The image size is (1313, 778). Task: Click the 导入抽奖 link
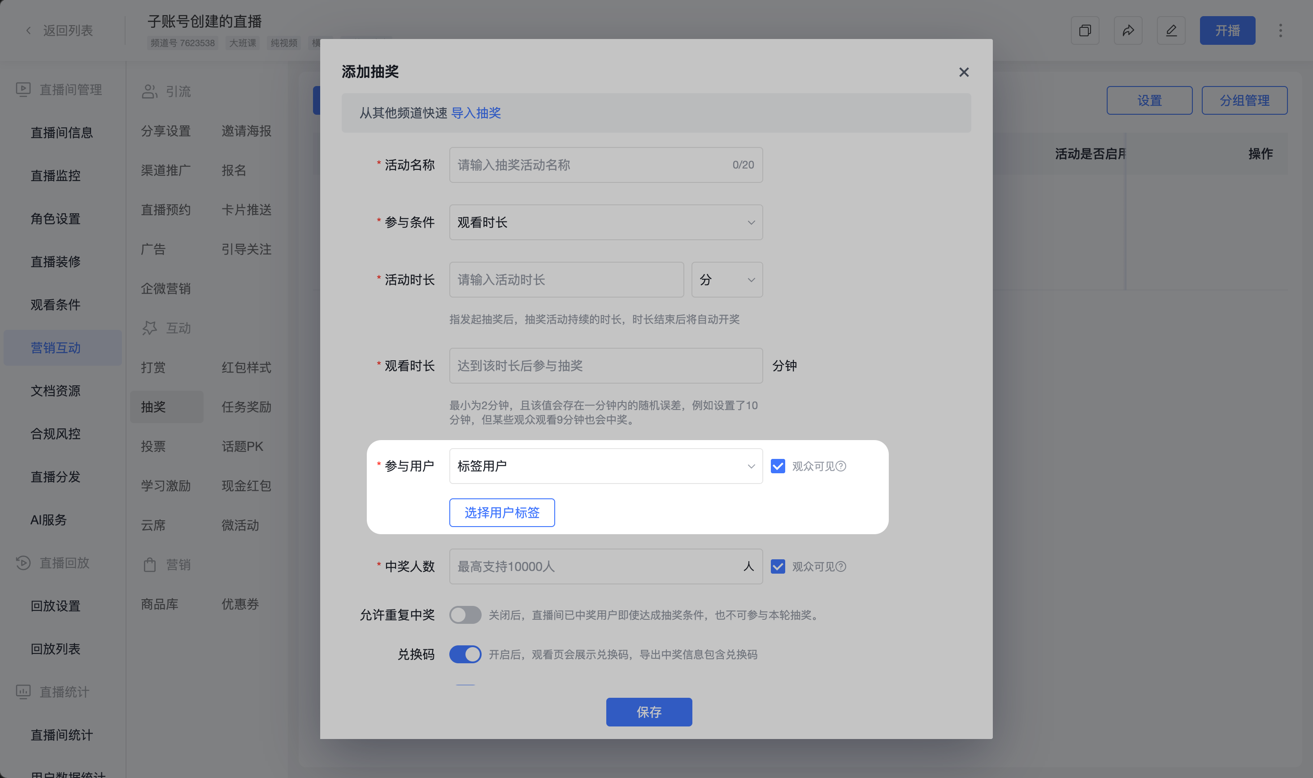pos(476,113)
